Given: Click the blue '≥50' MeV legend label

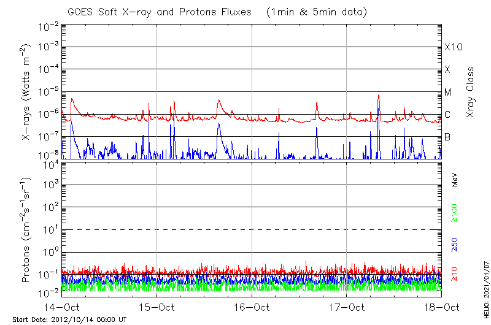Looking at the screenshot, I should tap(455, 245).
